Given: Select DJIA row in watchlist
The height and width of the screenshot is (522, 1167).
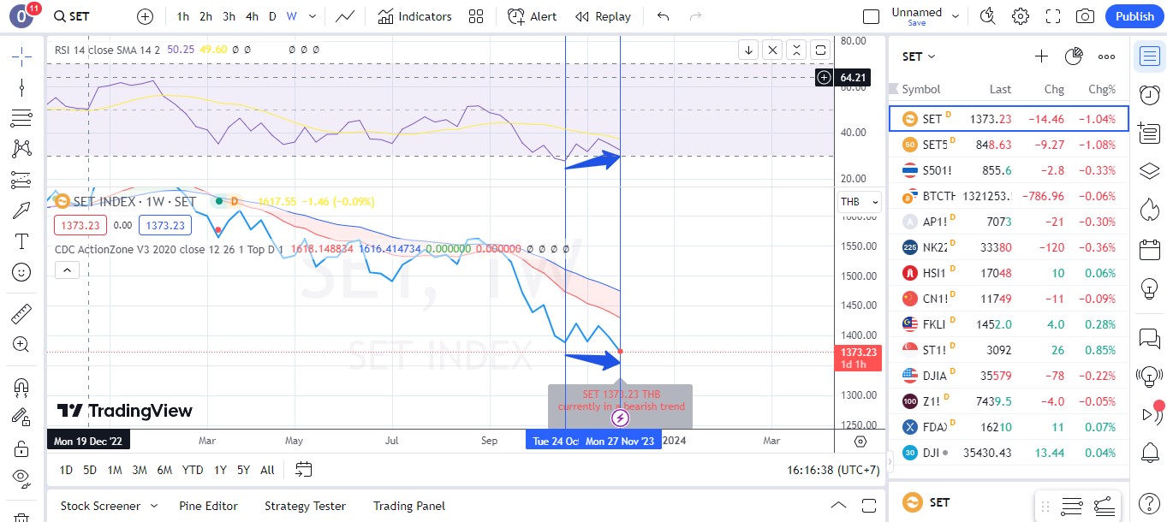Looking at the screenshot, I should click(x=1009, y=376).
